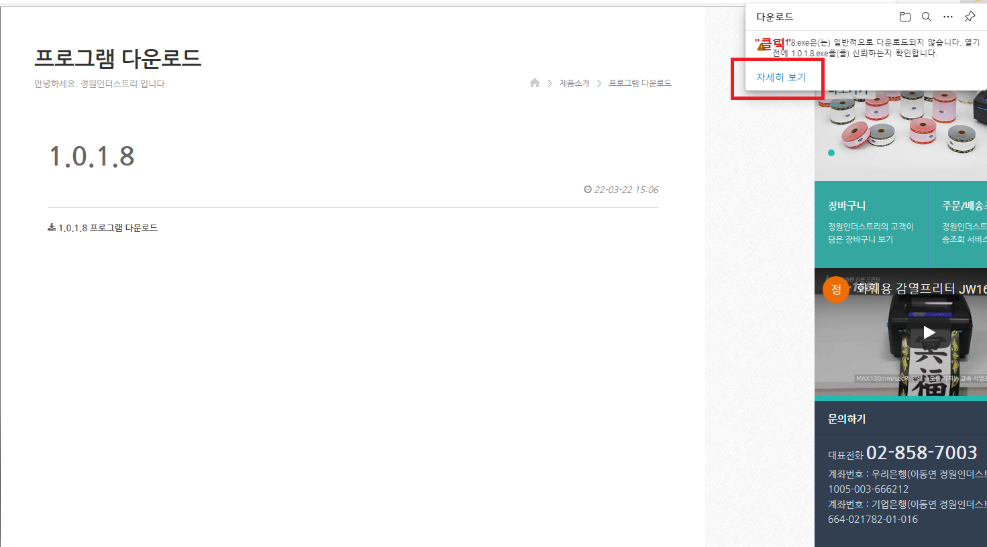This screenshot has width=987, height=547.
Task: Open the downloads panel more options ellipsis
Action: (947, 17)
